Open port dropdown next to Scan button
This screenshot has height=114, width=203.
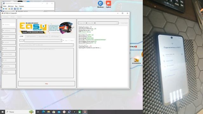(43, 41)
